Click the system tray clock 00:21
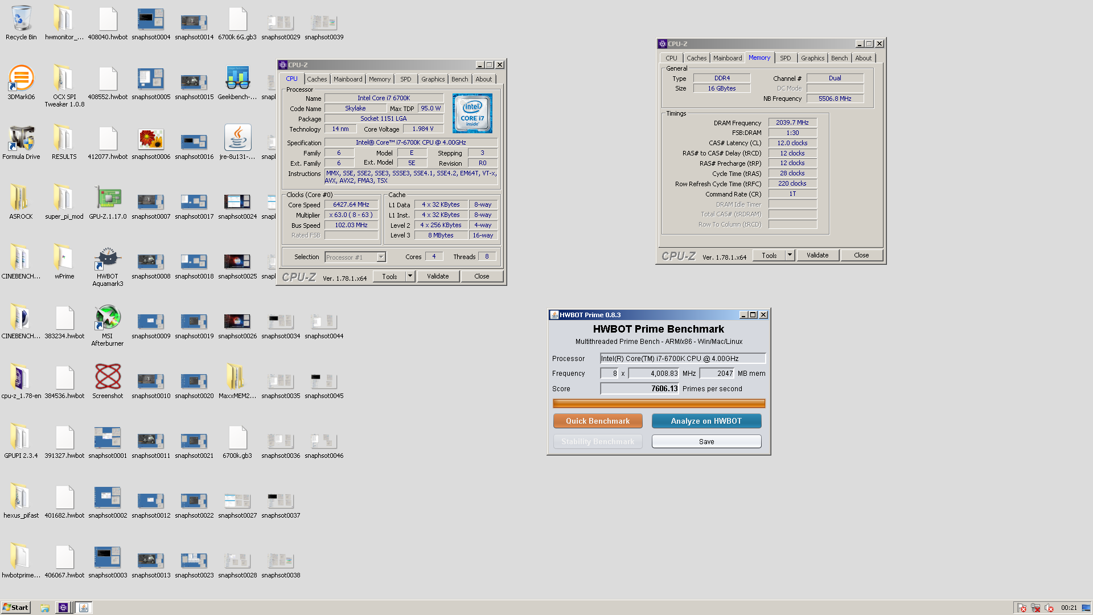The width and height of the screenshot is (1093, 615). click(1069, 608)
